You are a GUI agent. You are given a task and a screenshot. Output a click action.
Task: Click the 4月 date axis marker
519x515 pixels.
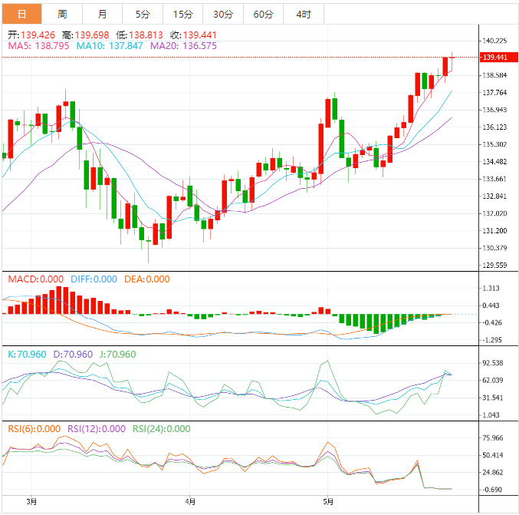(x=190, y=503)
